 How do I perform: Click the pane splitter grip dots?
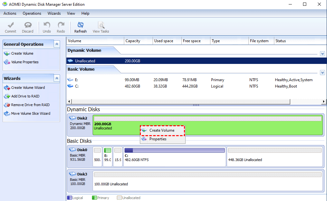point(196,105)
